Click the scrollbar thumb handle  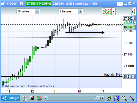click(x=98, y=98)
